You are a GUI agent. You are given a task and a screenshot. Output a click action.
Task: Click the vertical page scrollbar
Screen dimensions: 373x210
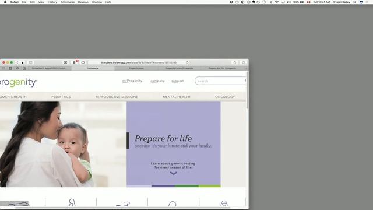pyautogui.click(x=247, y=90)
